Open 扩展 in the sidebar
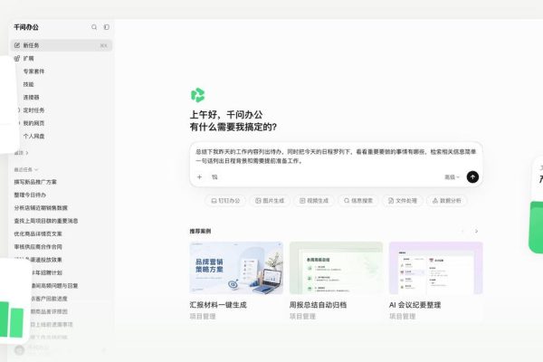 [62, 58]
